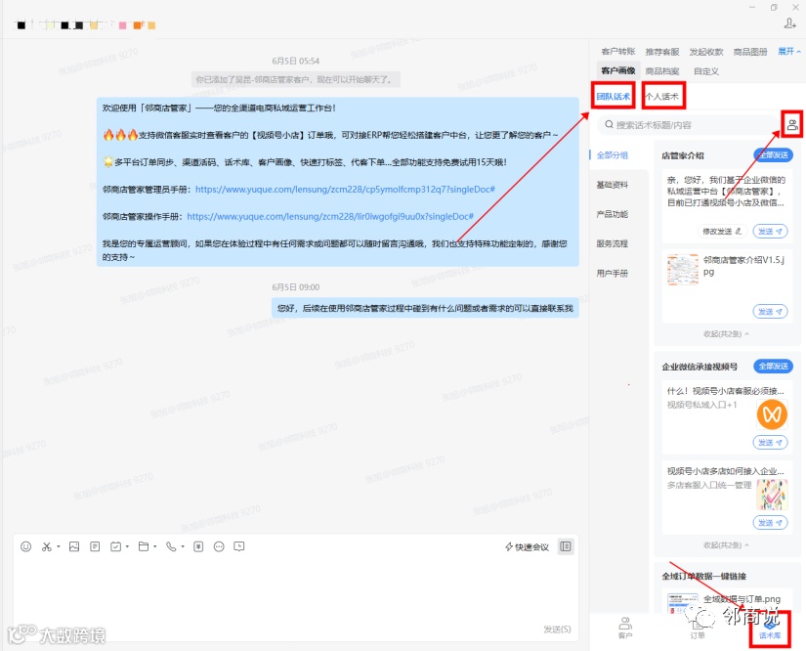Click the 多店客服入口统一管理 article thumbnail
Image resolution: width=806 pixels, height=651 pixels.
coord(772,495)
